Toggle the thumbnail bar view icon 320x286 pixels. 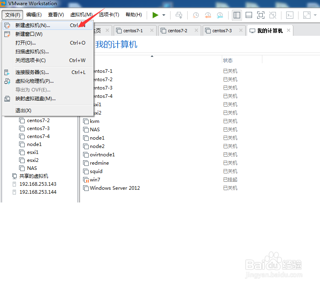248,15
